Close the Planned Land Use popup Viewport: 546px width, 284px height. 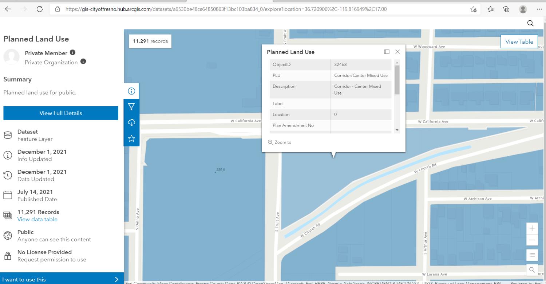point(397,52)
